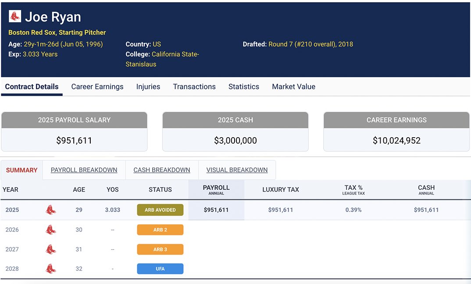Open the California State-Stanislaus college link

click(x=162, y=59)
